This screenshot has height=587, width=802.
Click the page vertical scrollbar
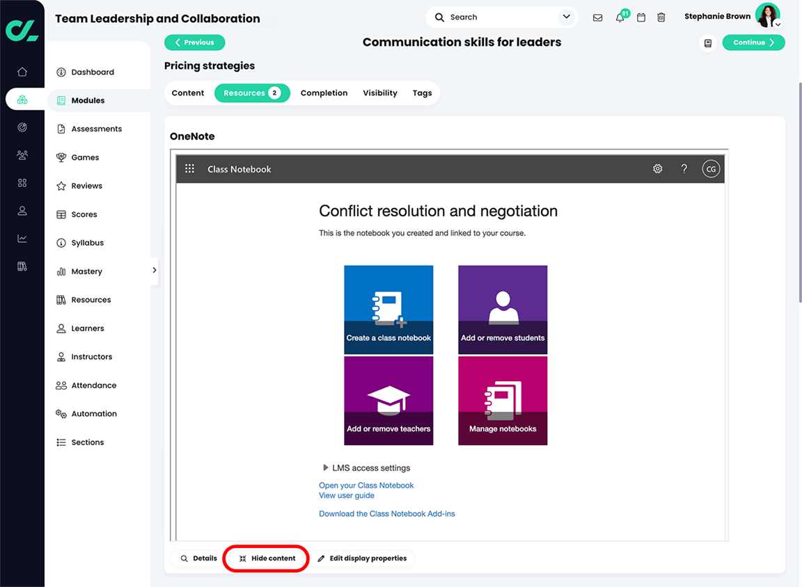click(x=799, y=192)
